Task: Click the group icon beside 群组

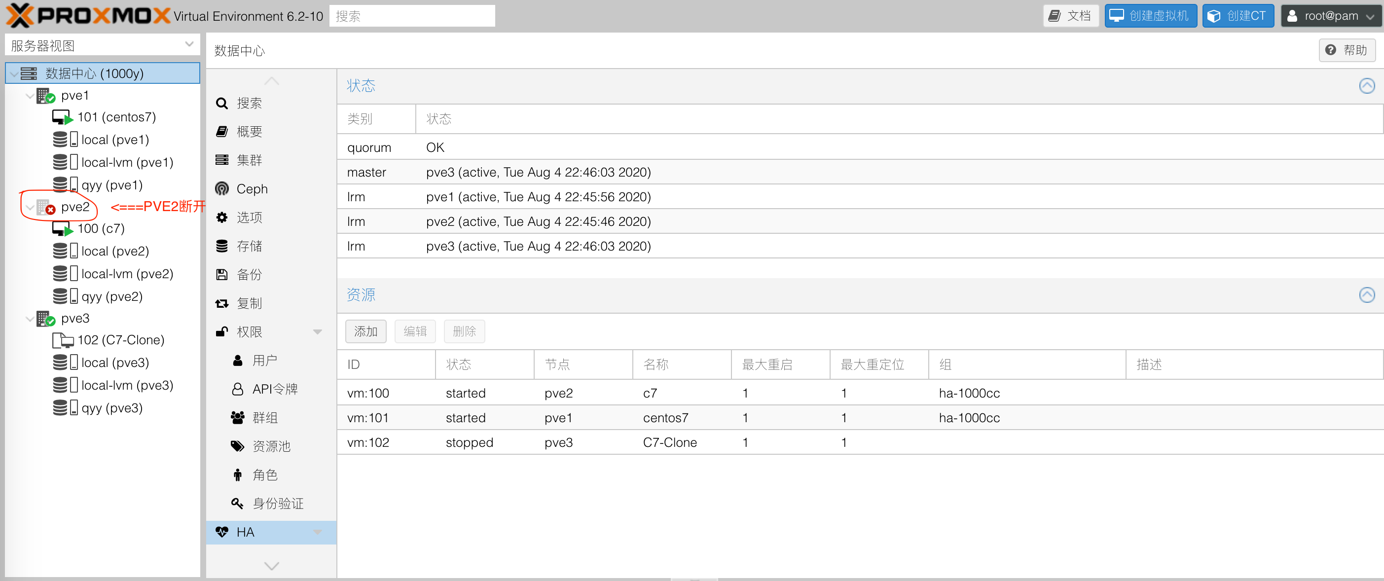Action: 237,418
